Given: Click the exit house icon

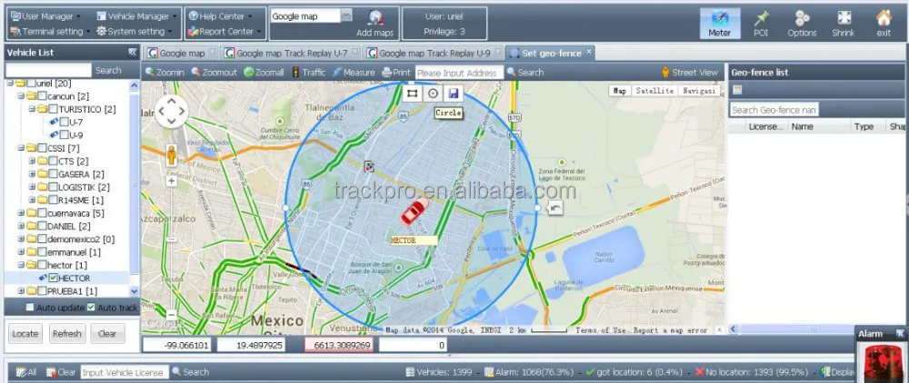Looking at the screenshot, I should [x=884, y=23].
